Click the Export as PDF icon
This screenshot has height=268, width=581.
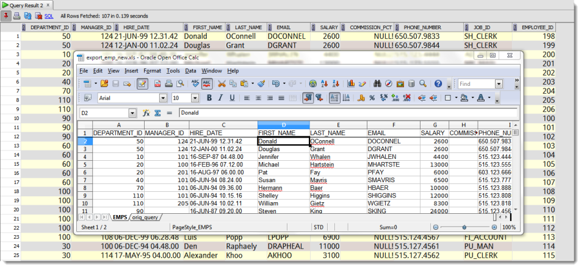pyautogui.click(x=157, y=84)
